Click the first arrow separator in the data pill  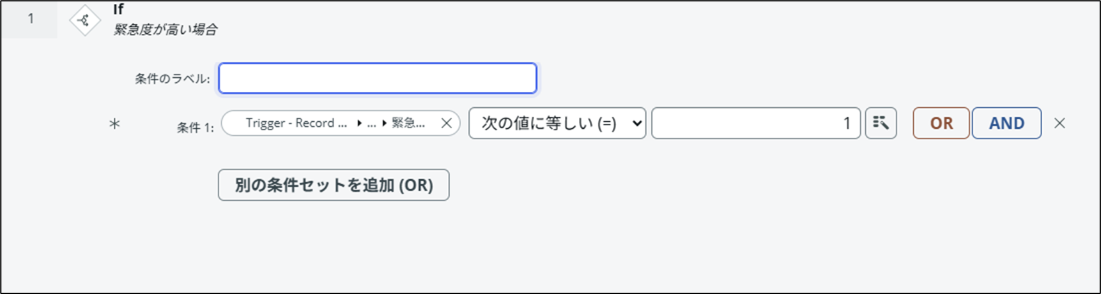point(359,124)
